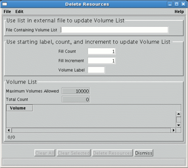This screenshot has height=168, width=188.
Task: Open the Edit menu
Action: point(19,12)
